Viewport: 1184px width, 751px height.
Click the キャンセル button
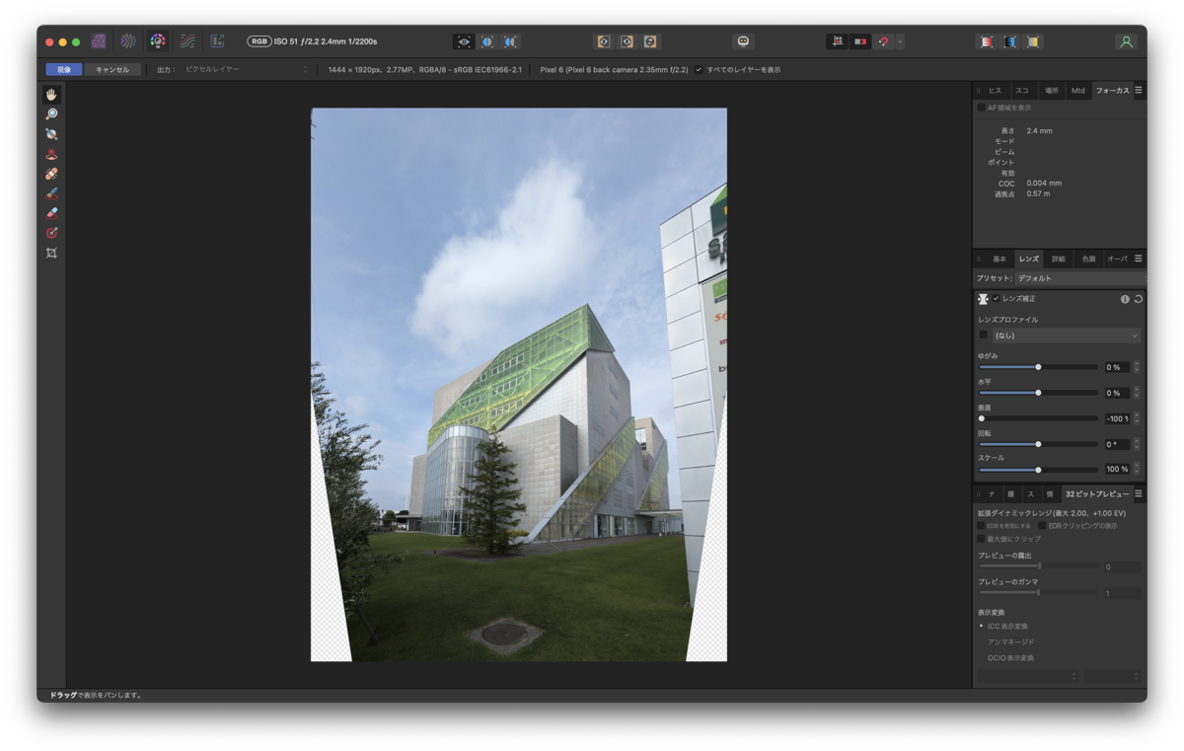112,70
